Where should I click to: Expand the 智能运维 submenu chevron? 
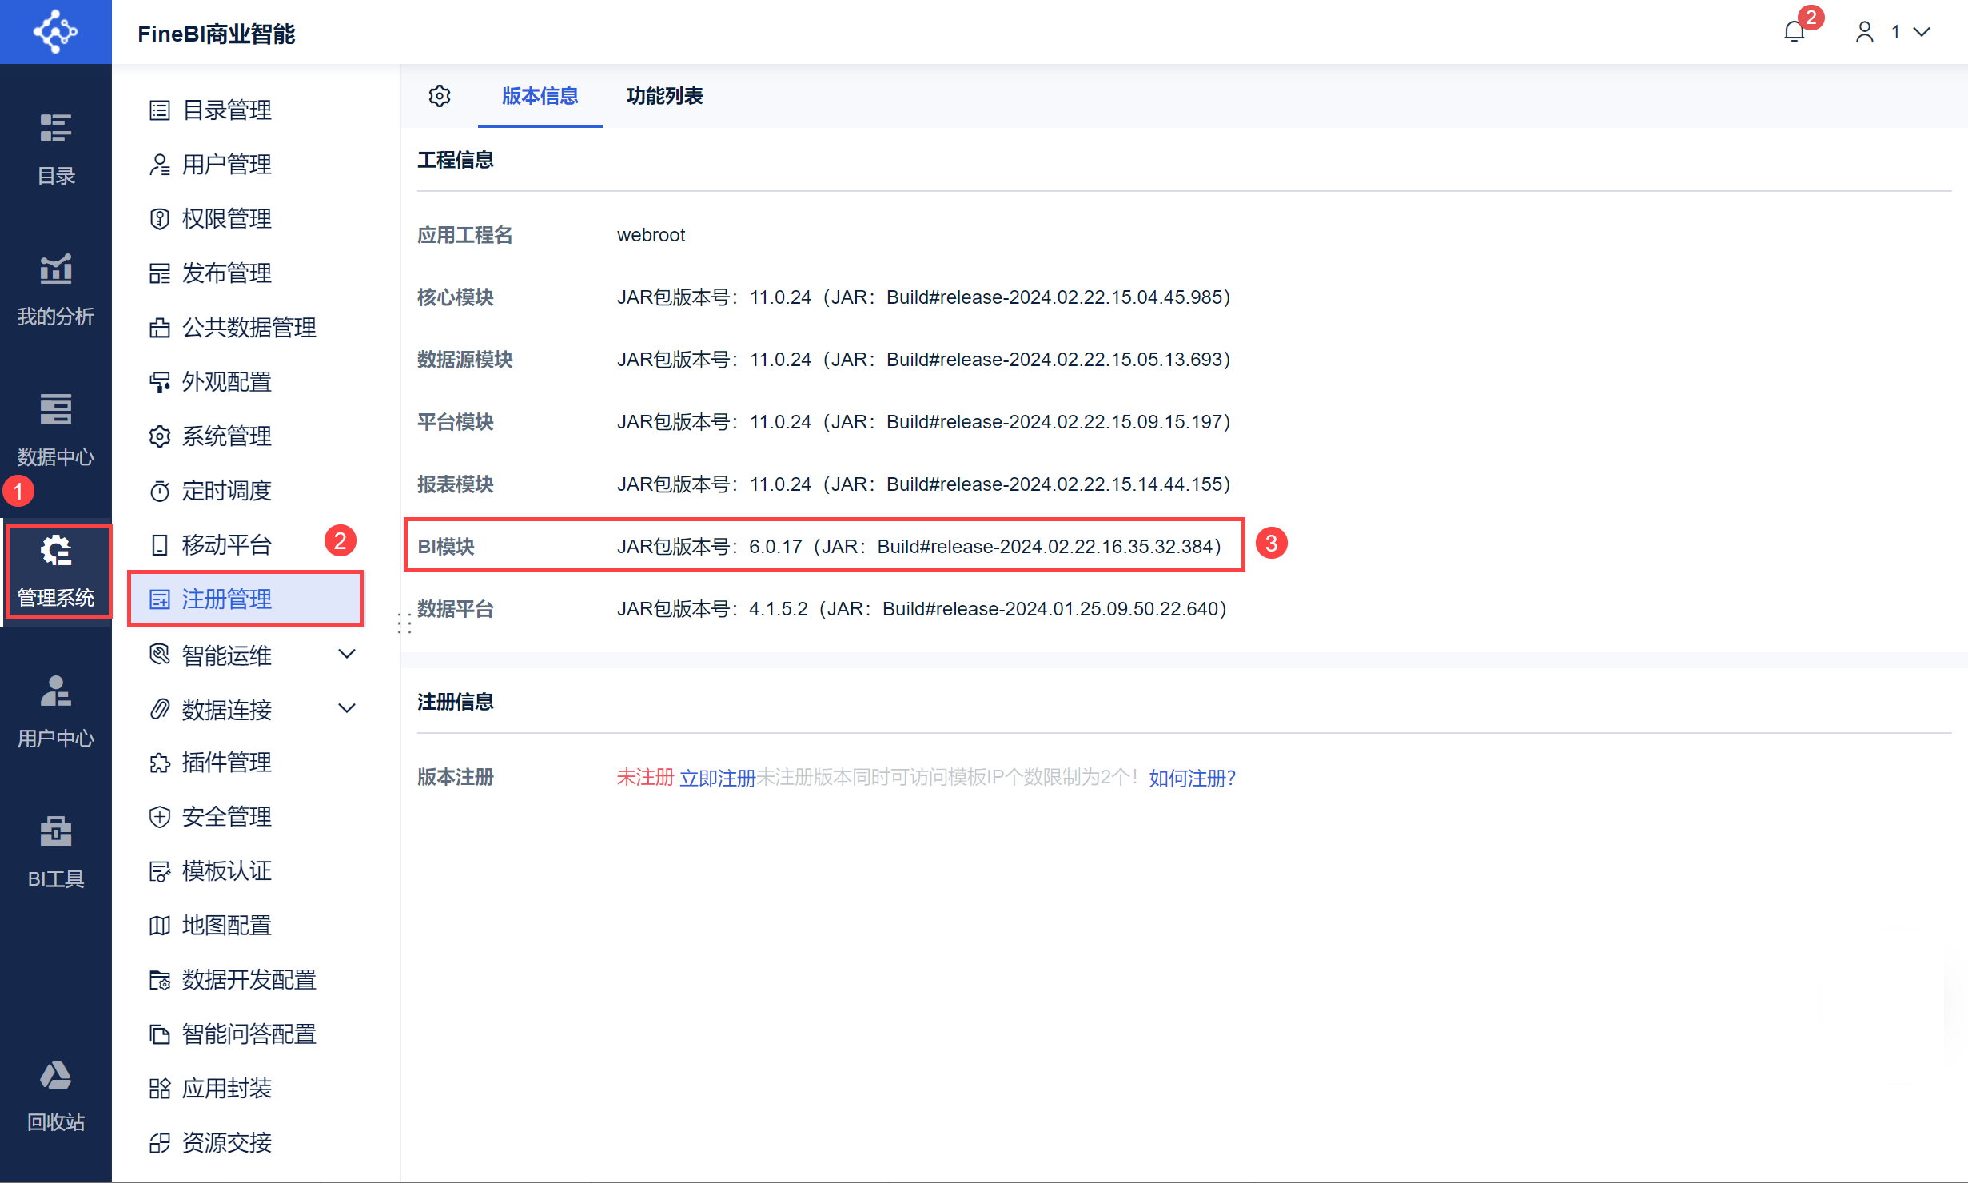click(x=347, y=655)
